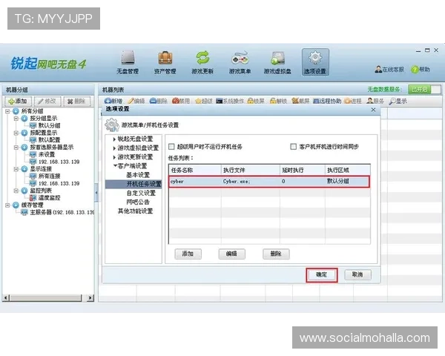The image size is (445, 356).
Task: Collapse the 按配置显示 node
Action: 16,133
